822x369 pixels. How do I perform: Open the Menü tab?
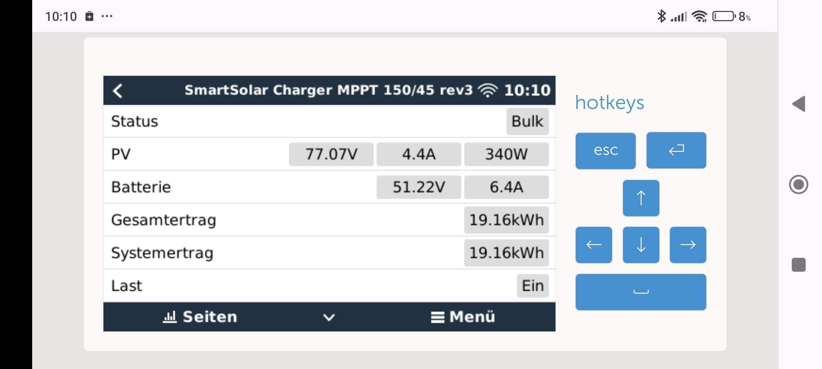[x=463, y=317]
